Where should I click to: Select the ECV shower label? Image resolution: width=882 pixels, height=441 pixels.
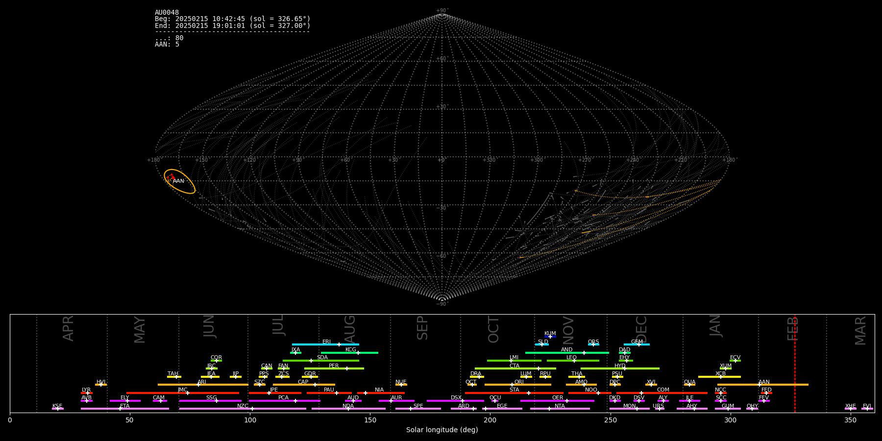click(x=735, y=358)
